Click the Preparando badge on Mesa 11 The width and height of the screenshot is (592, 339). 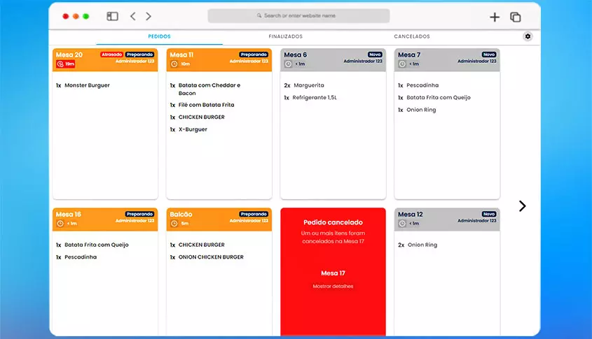pos(254,55)
